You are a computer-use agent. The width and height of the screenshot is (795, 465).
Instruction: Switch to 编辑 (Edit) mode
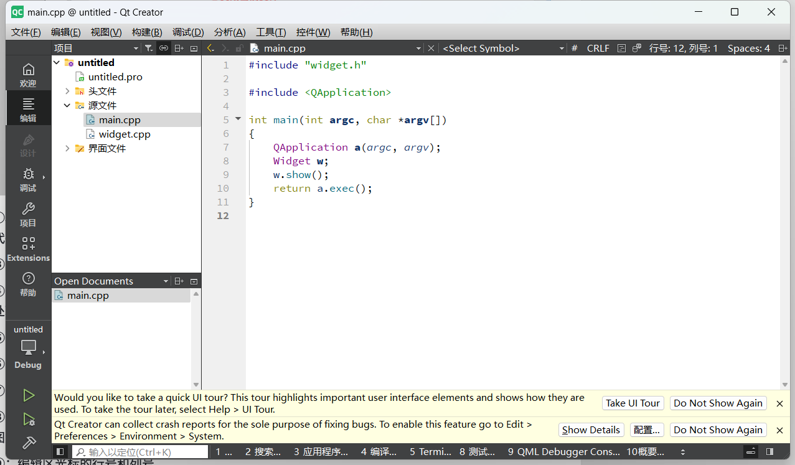(28, 109)
